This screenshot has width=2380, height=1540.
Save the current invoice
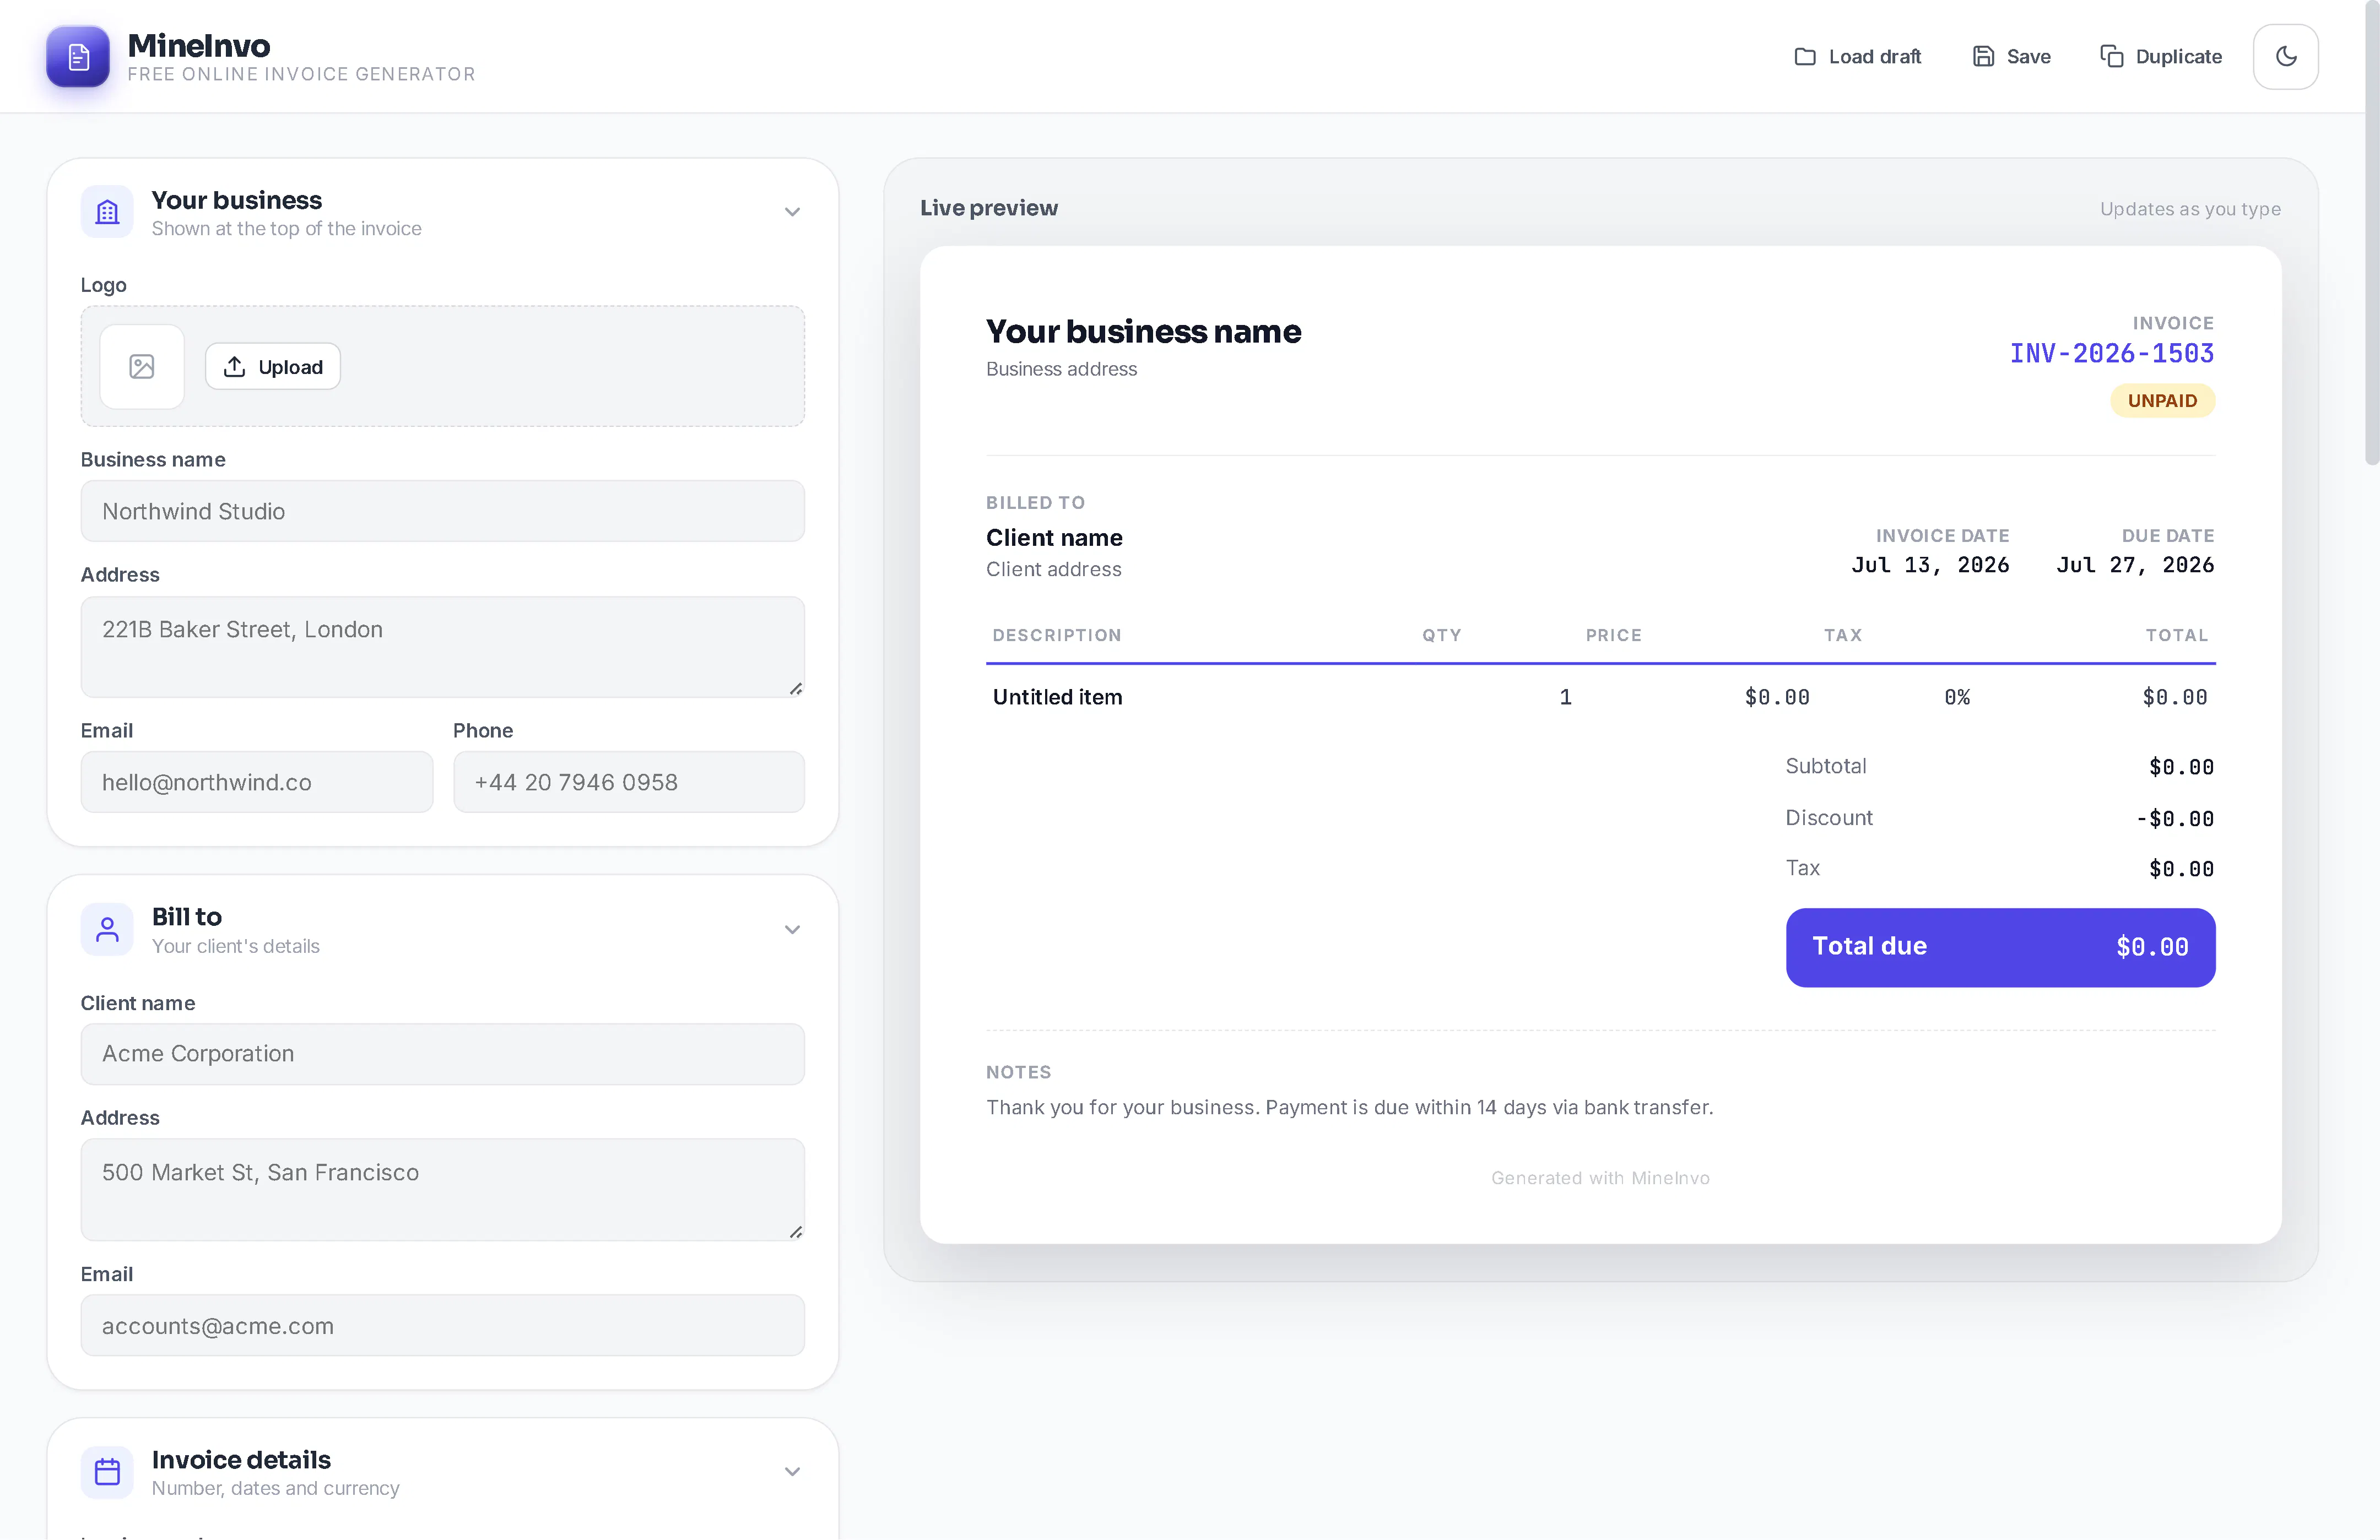2011,57
